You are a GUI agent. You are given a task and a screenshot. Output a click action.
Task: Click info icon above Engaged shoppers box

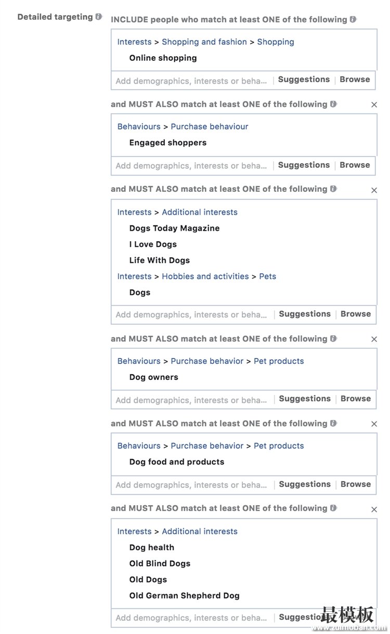(x=333, y=104)
